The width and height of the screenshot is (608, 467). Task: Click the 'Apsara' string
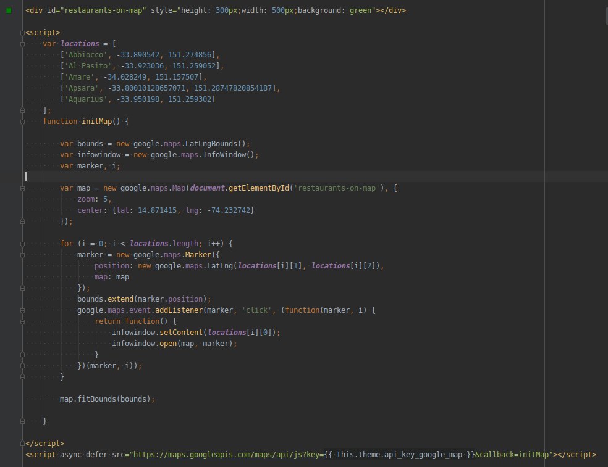(82, 88)
